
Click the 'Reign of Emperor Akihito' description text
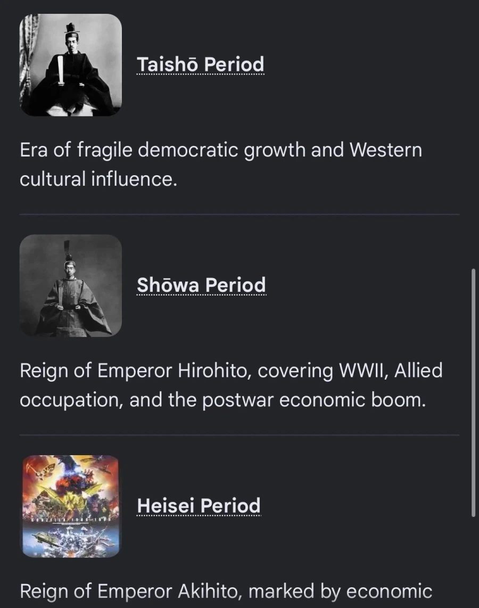(226, 591)
